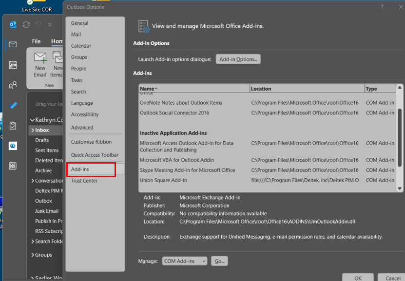Open the Mail view icon in sidebar
This screenshot has width=405, height=281.
point(13,44)
